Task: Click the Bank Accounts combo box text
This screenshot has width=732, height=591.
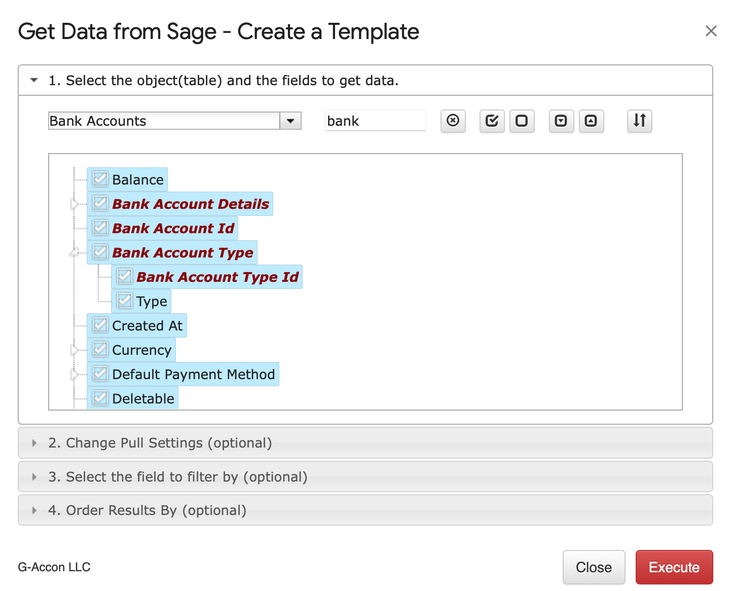Action: [164, 121]
